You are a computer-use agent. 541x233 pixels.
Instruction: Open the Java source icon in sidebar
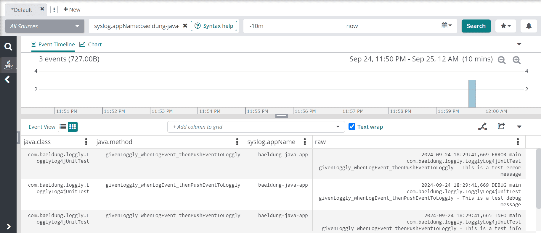coord(8,64)
